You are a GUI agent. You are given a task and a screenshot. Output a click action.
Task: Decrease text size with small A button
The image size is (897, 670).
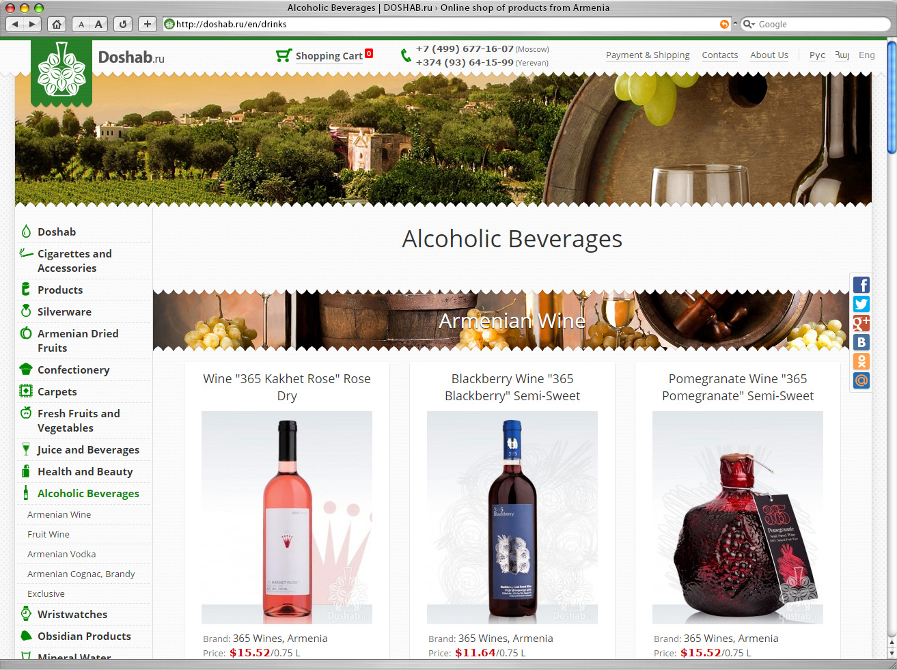tap(81, 24)
